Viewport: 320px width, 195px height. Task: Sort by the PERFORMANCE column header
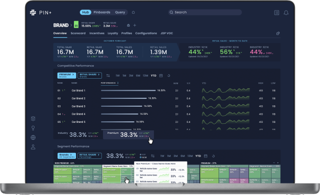(x=109, y=83)
